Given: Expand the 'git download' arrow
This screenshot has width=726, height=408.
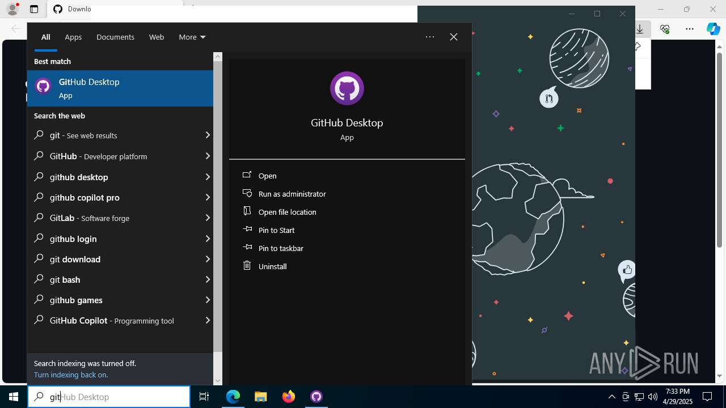Looking at the screenshot, I should click(207, 259).
